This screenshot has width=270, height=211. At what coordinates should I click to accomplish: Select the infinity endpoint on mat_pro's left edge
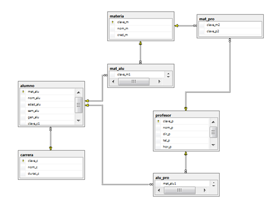195,26
